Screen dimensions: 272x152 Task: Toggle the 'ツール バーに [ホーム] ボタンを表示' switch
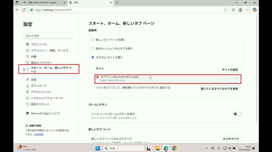click(x=237, y=114)
